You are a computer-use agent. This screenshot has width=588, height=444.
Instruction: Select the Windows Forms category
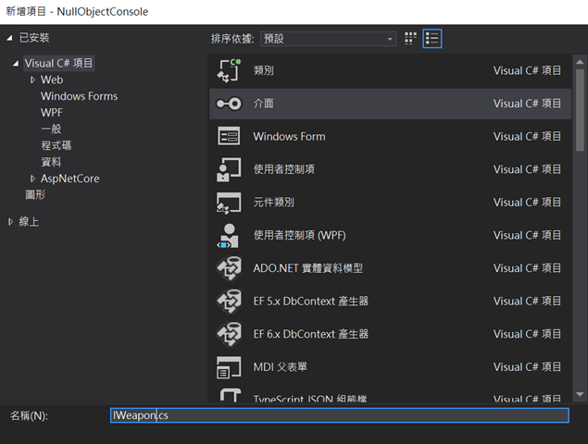coord(79,96)
